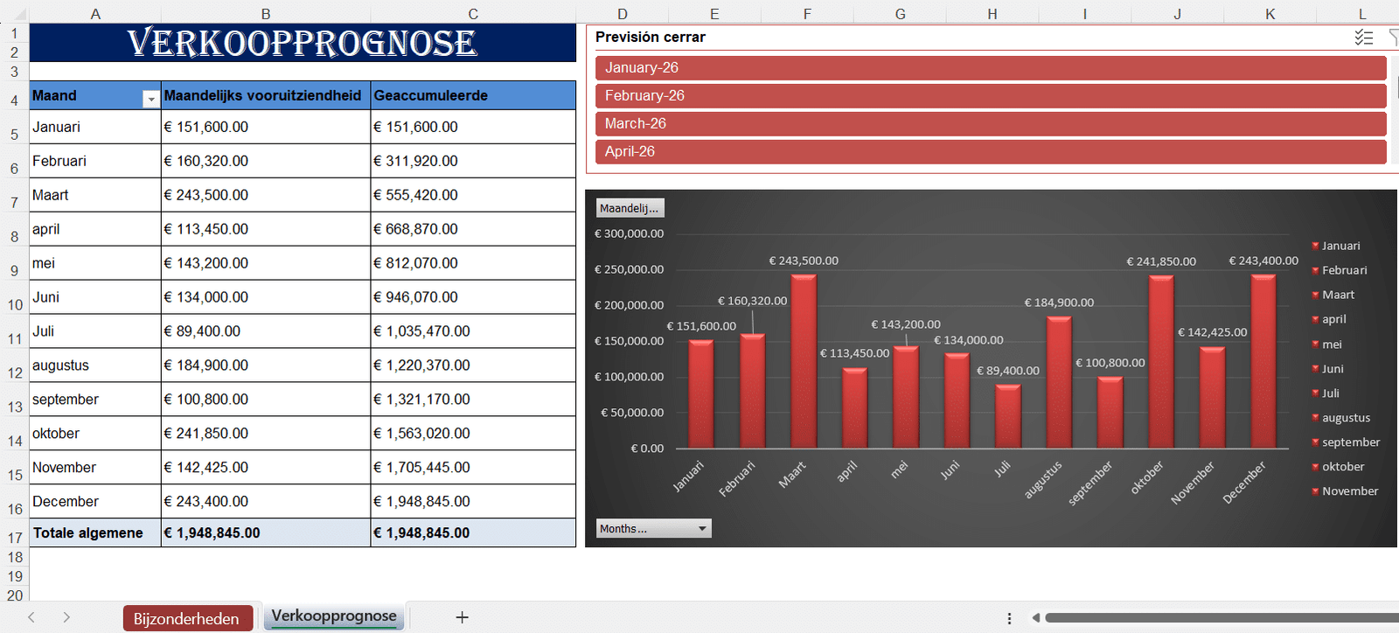Click the November legend entry
This screenshot has height=633, width=1399.
click(1344, 491)
